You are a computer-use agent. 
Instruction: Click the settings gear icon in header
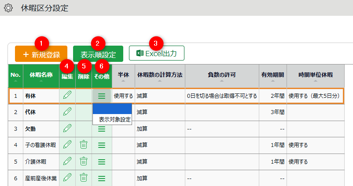coord(8,8)
